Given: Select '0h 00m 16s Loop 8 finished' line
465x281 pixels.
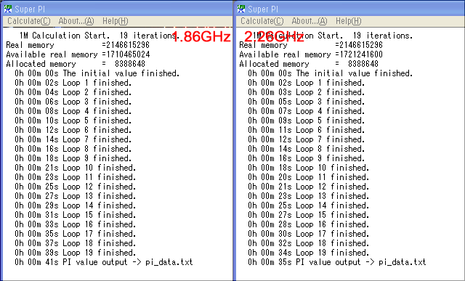Looking at the screenshot, I should [x=73, y=149].
